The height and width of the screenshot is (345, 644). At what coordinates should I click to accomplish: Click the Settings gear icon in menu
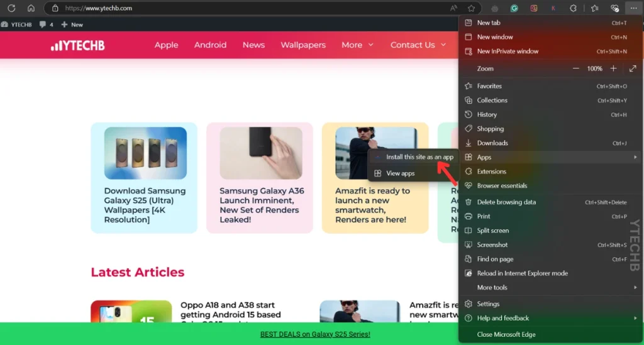pos(468,304)
